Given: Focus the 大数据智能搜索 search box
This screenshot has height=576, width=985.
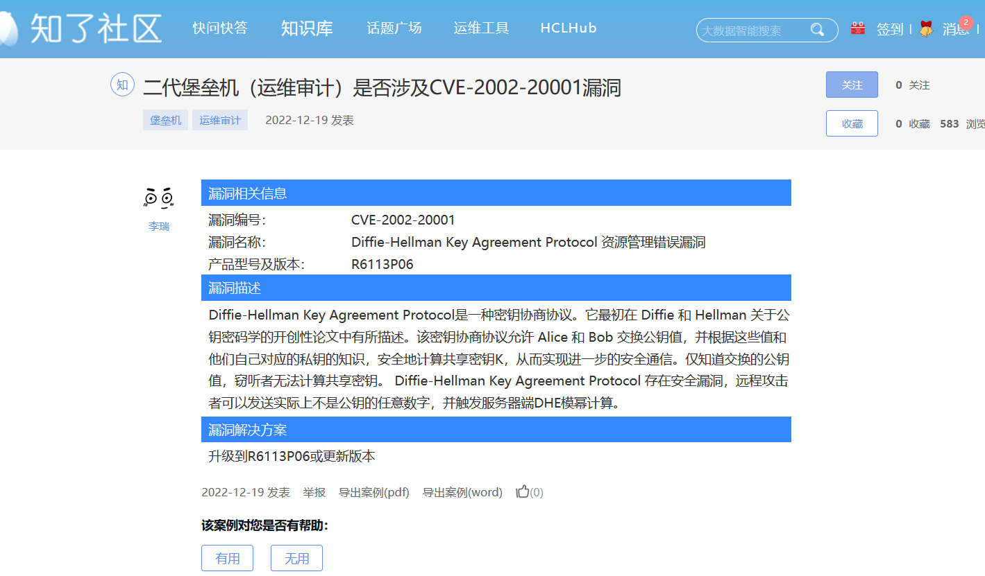Looking at the screenshot, I should [x=767, y=30].
